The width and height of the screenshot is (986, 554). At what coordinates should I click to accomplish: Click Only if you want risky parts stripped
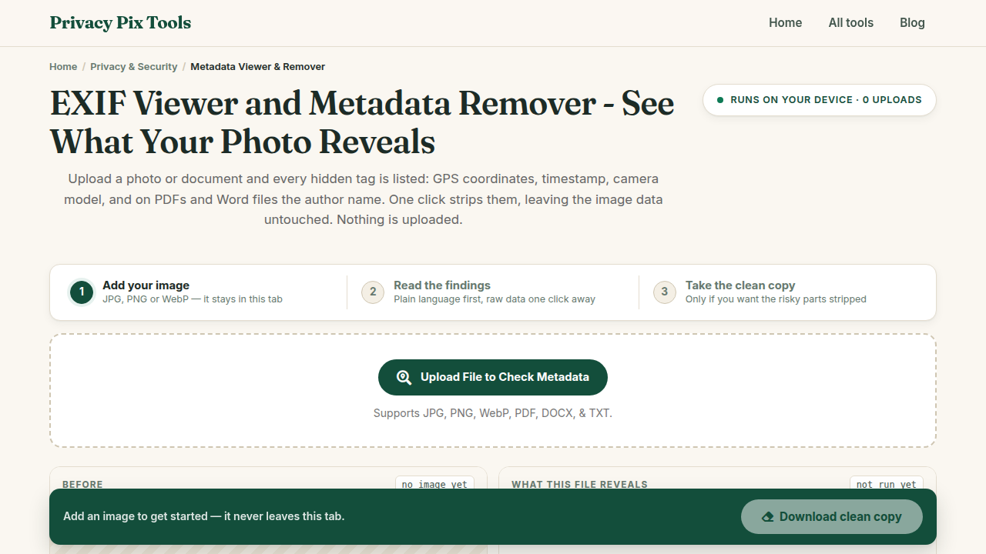coord(776,299)
